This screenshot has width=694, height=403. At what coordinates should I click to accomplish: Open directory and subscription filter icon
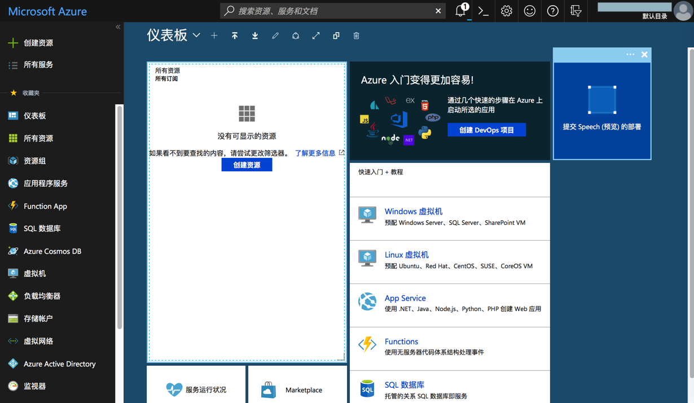[x=576, y=11]
